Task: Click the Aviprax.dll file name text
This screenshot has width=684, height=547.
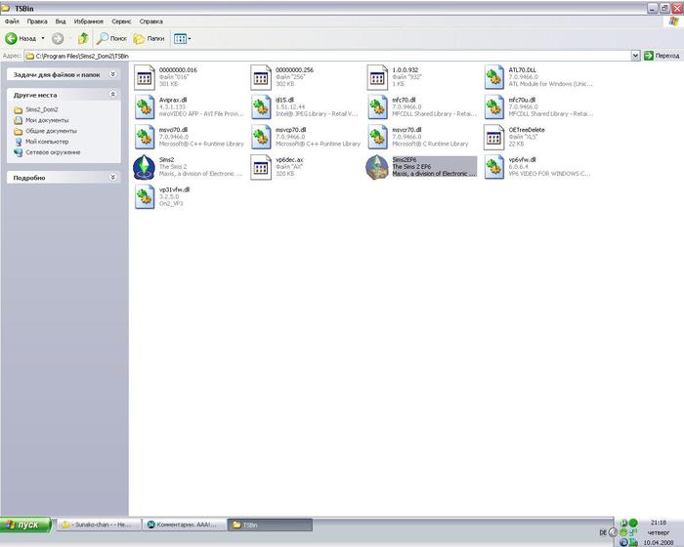Action: pos(173,100)
